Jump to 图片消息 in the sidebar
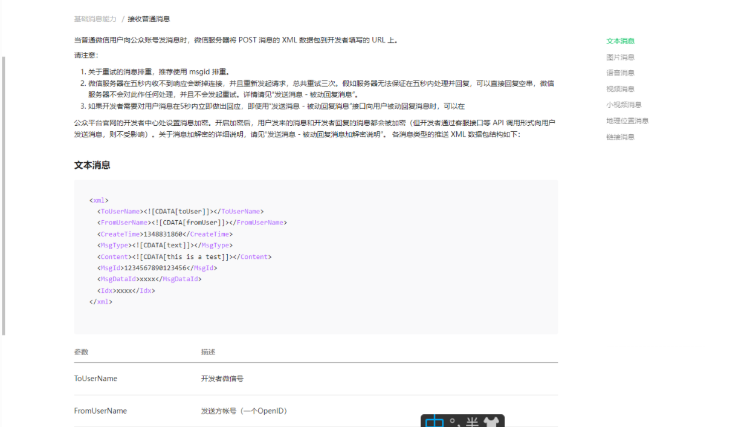 [x=620, y=57]
